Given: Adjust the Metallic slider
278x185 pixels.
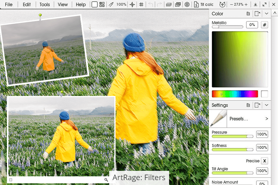Looking at the screenshot, I should click(228, 27).
